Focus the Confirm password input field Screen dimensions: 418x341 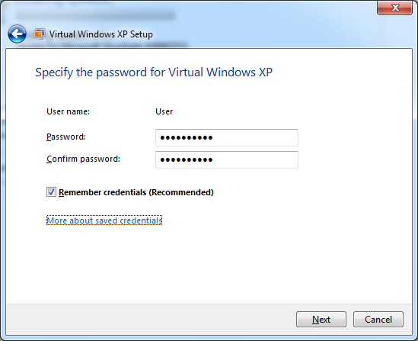(227, 159)
